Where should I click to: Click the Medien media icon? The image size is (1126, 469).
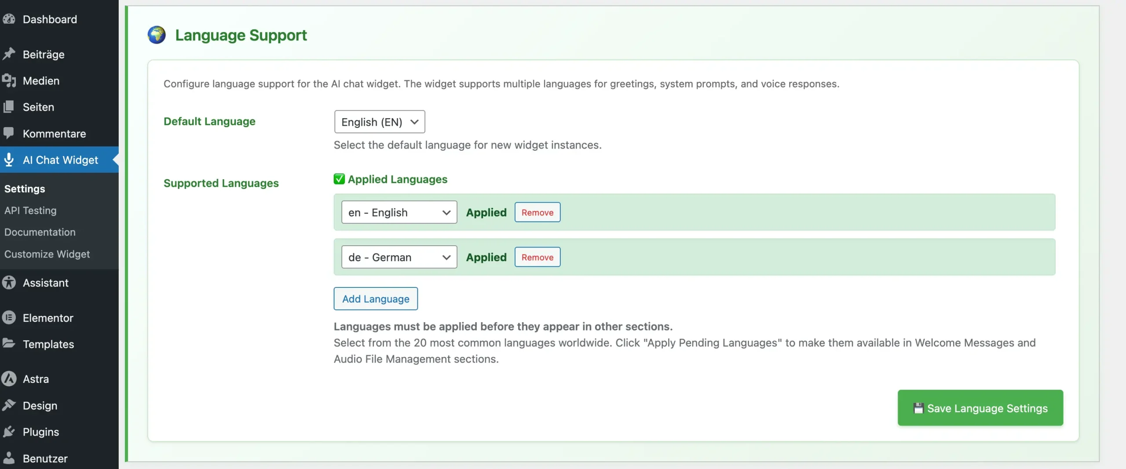(9, 80)
